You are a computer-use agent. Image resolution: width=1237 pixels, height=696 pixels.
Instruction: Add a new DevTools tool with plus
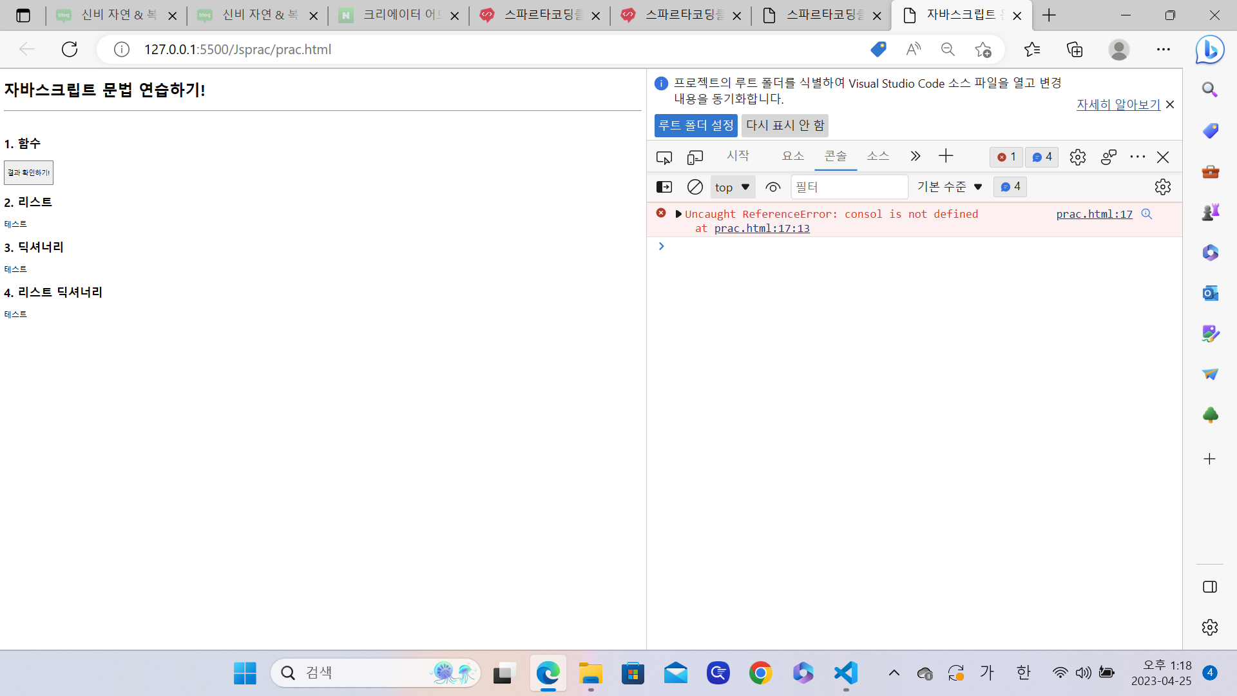(x=946, y=156)
